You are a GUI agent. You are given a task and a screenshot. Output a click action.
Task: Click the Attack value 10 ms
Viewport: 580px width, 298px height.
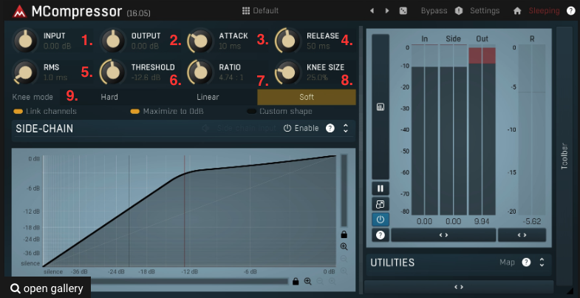tap(230, 47)
